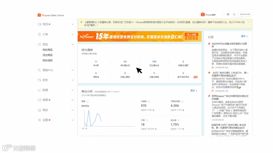
Task: Click the Education Hub button
Action: (245, 14)
